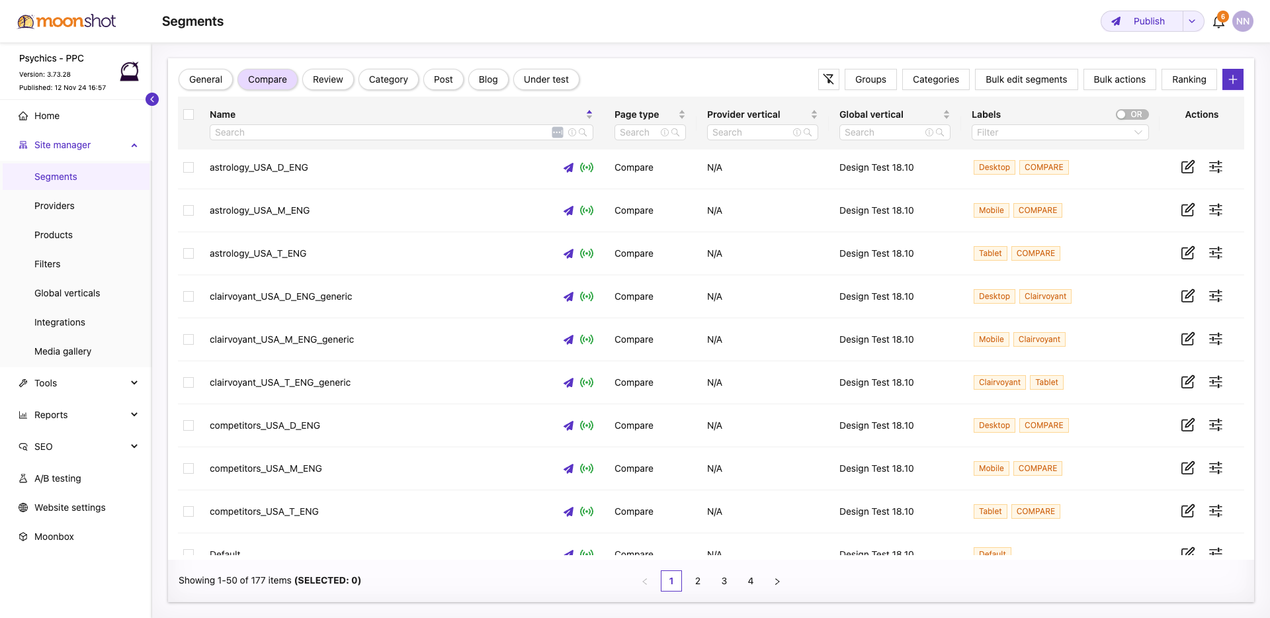Click live broadcast icon on astrology_USA_D_ENG row
Screen dimensions: 1270x618
(587, 167)
